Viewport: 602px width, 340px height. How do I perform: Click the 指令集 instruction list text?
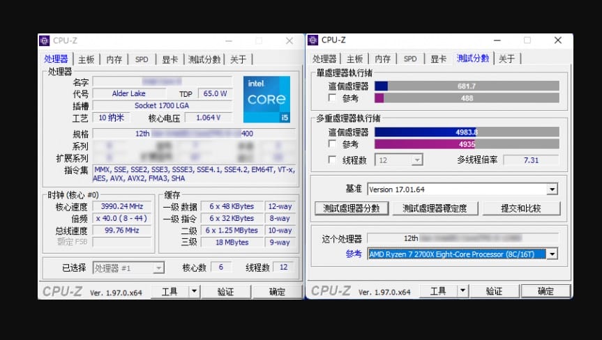pos(194,174)
